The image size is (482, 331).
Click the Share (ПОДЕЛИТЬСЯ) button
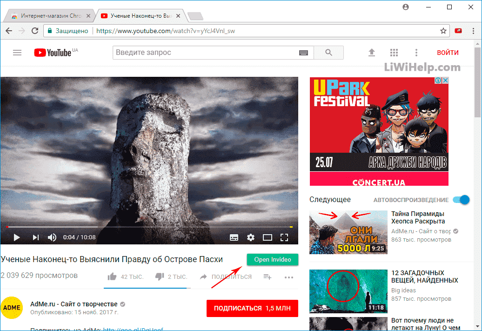(226, 277)
